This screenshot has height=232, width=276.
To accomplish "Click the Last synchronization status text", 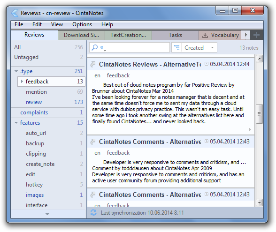I will tap(142, 213).
